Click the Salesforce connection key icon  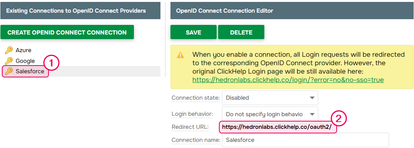pos(9,71)
